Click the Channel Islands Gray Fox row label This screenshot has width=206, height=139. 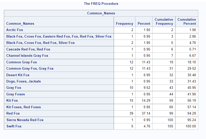click(27, 56)
